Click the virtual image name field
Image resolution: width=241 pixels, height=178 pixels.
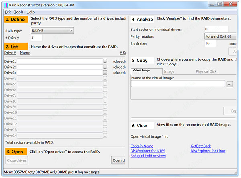178,84
